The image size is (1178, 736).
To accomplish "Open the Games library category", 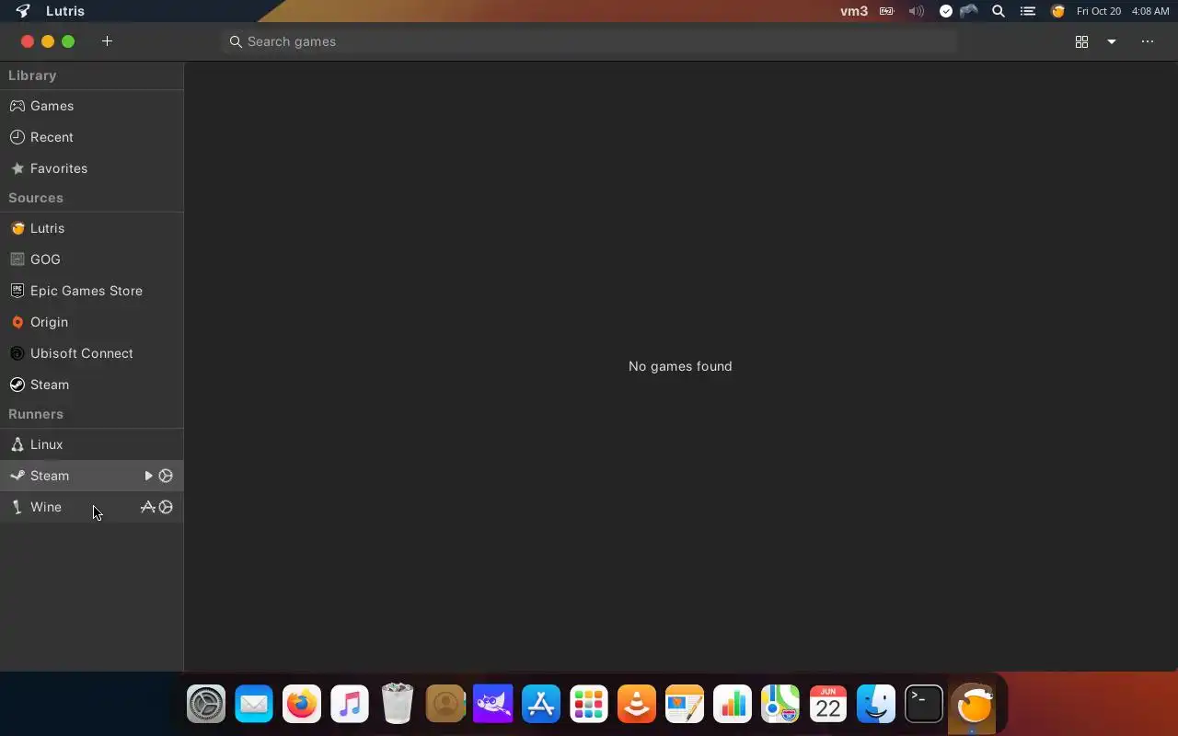I will click(x=92, y=106).
